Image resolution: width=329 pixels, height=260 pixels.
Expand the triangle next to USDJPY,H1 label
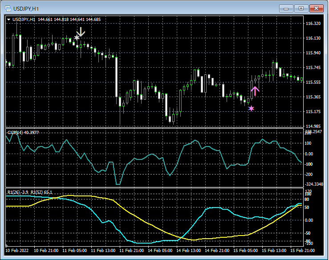pos(9,19)
